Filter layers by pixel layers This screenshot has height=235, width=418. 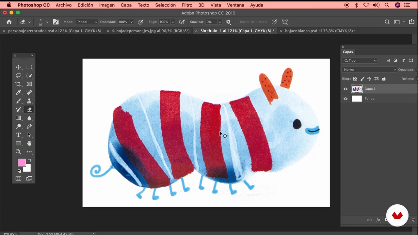[x=388, y=60]
